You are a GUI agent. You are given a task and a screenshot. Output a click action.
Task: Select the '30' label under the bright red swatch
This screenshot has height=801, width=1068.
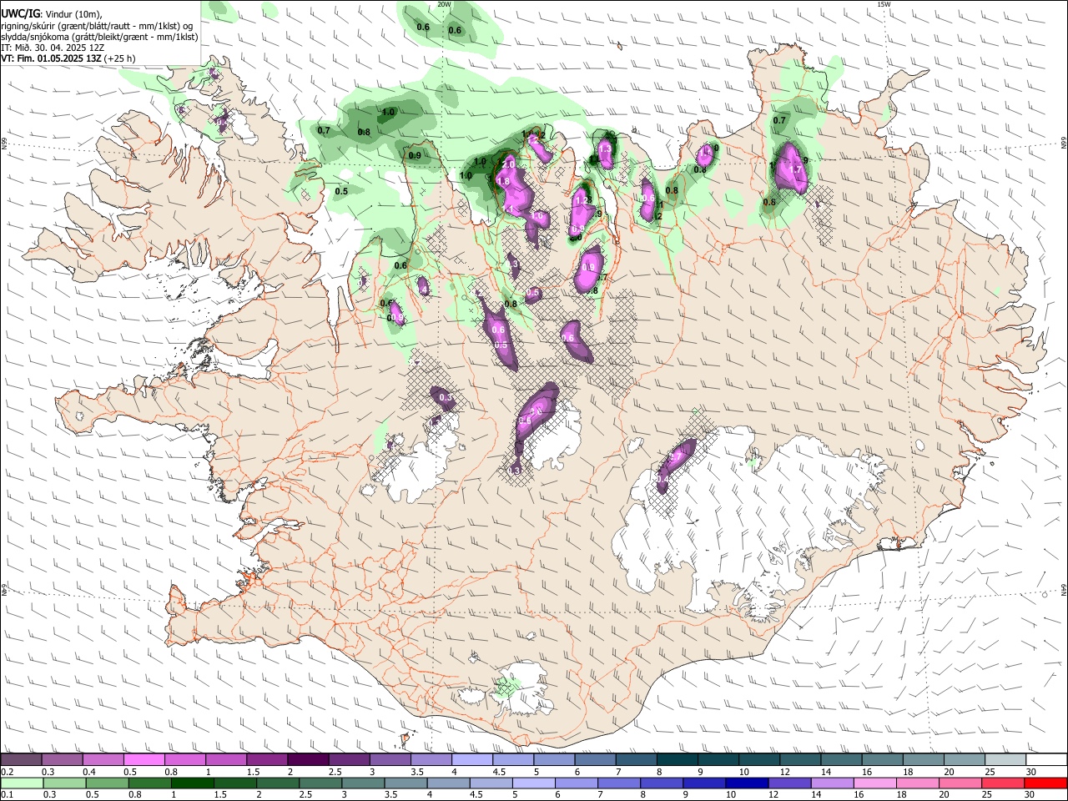1031,795
